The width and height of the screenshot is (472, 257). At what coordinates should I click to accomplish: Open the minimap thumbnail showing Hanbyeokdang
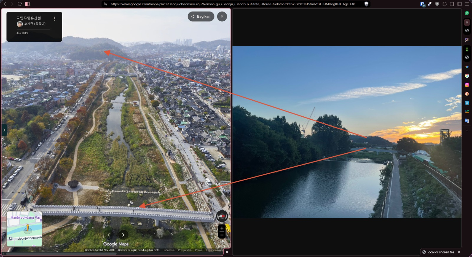coord(24,229)
